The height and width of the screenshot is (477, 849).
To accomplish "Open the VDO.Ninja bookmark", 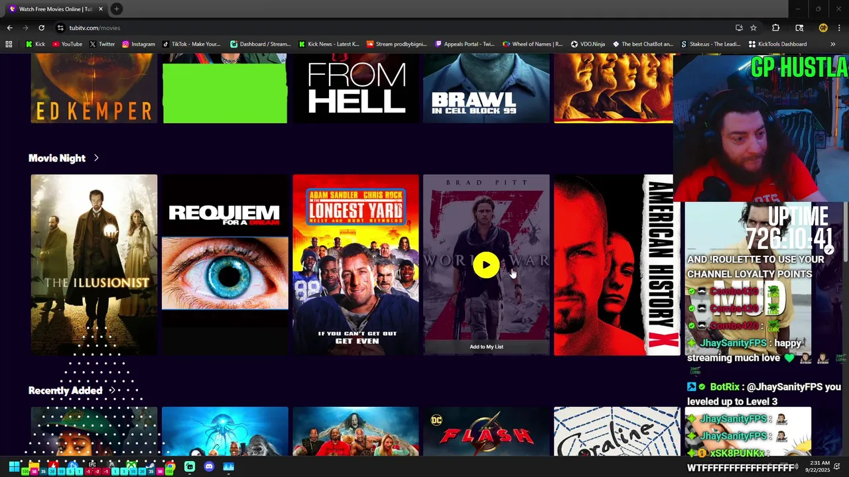I will click(x=588, y=44).
